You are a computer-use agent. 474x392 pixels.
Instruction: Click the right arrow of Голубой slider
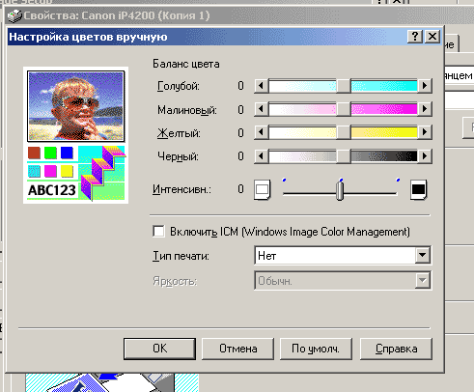tap(425, 86)
